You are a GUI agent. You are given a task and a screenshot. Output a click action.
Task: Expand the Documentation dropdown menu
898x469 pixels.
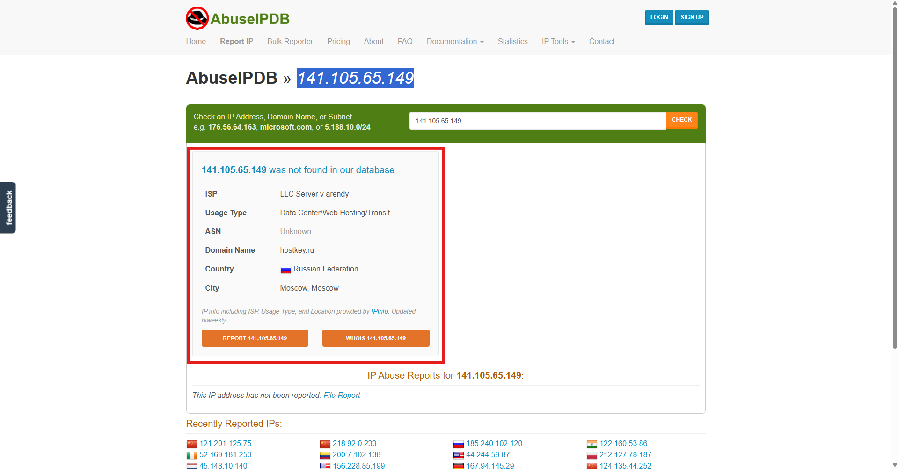455,41
